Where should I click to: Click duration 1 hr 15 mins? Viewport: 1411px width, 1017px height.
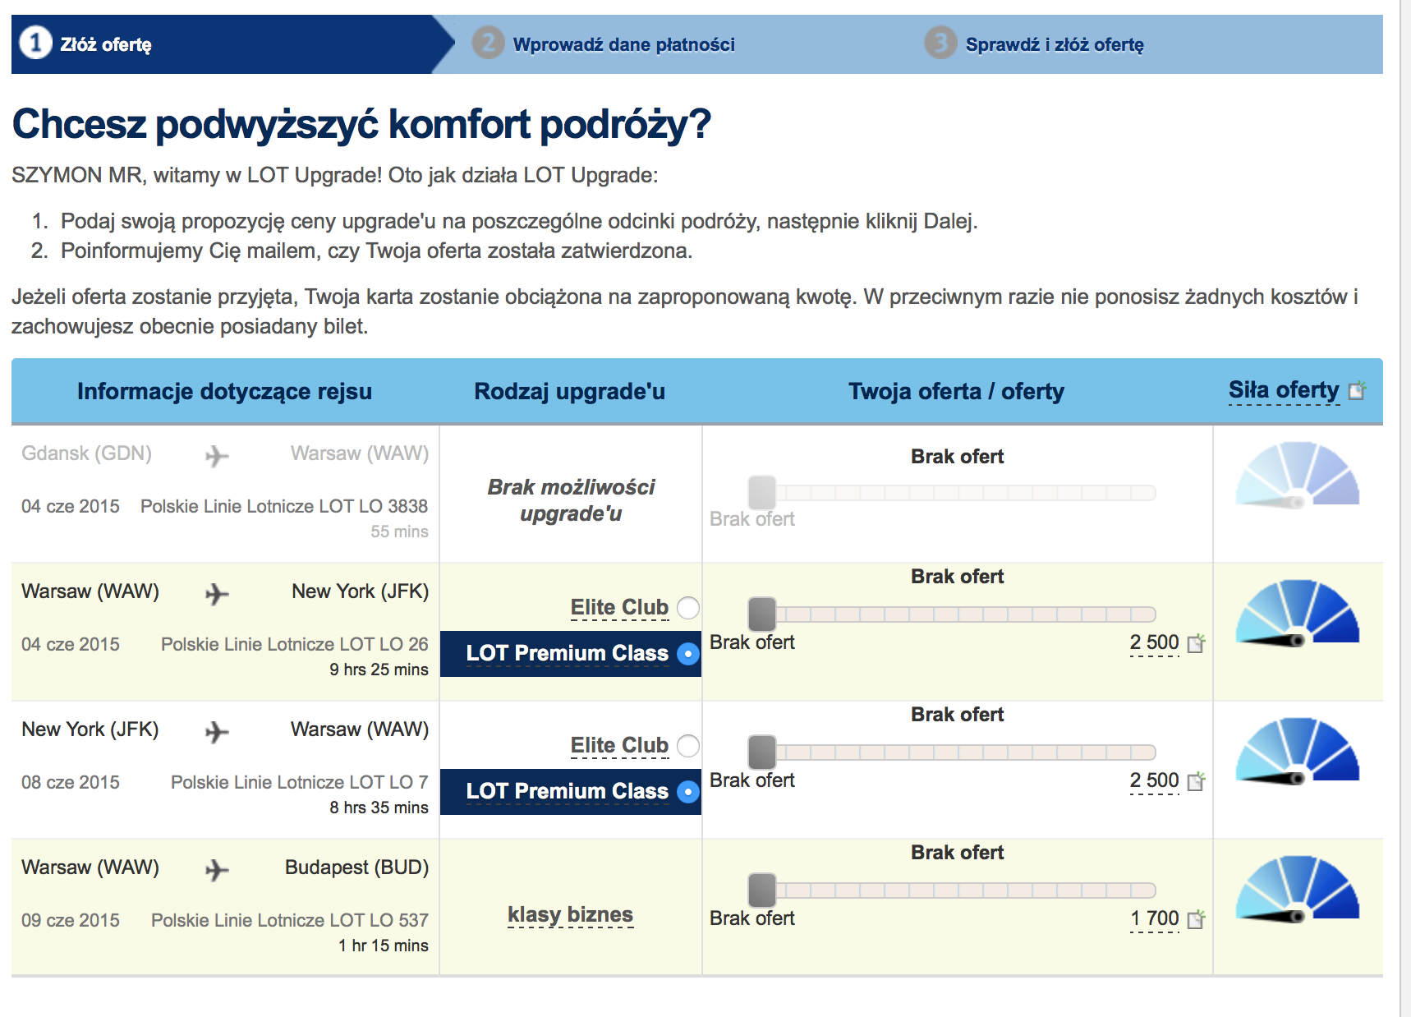pyautogui.click(x=384, y=946)
